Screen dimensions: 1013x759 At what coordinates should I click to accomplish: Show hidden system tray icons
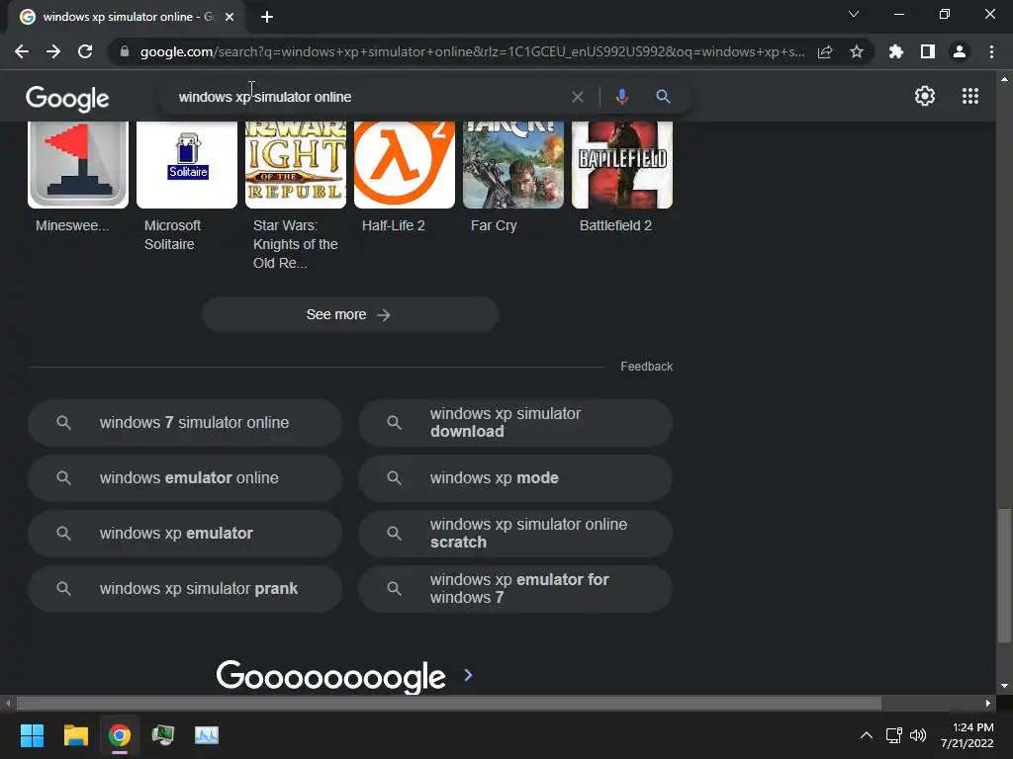click(x=867, y=735)
